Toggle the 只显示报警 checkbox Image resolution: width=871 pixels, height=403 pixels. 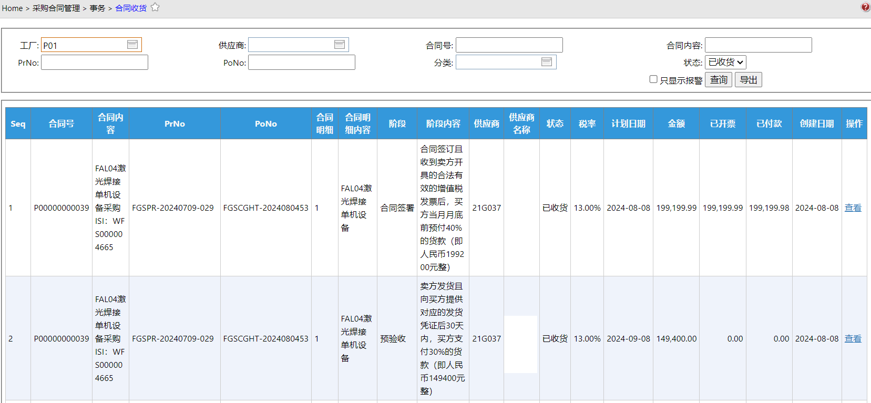point(653,79)
